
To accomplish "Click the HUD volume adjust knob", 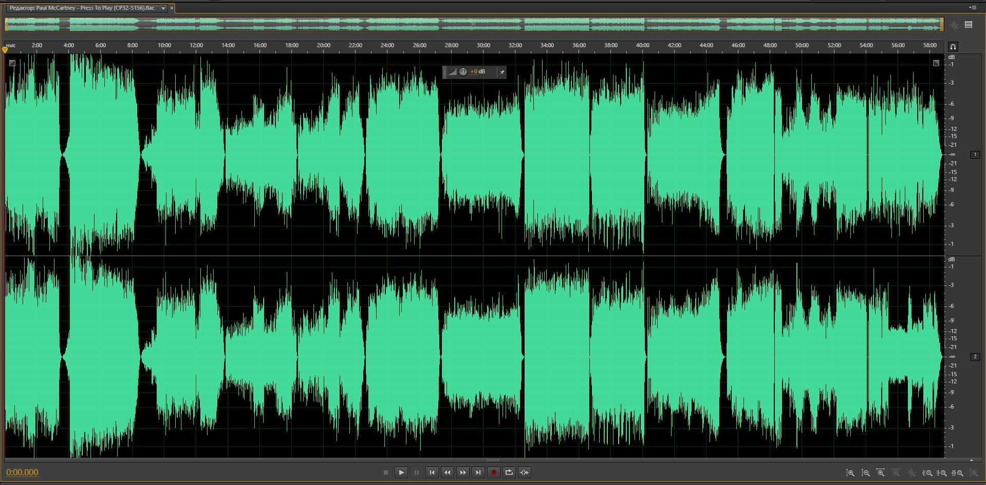I will pyautogui.click(x=463, y=72).
